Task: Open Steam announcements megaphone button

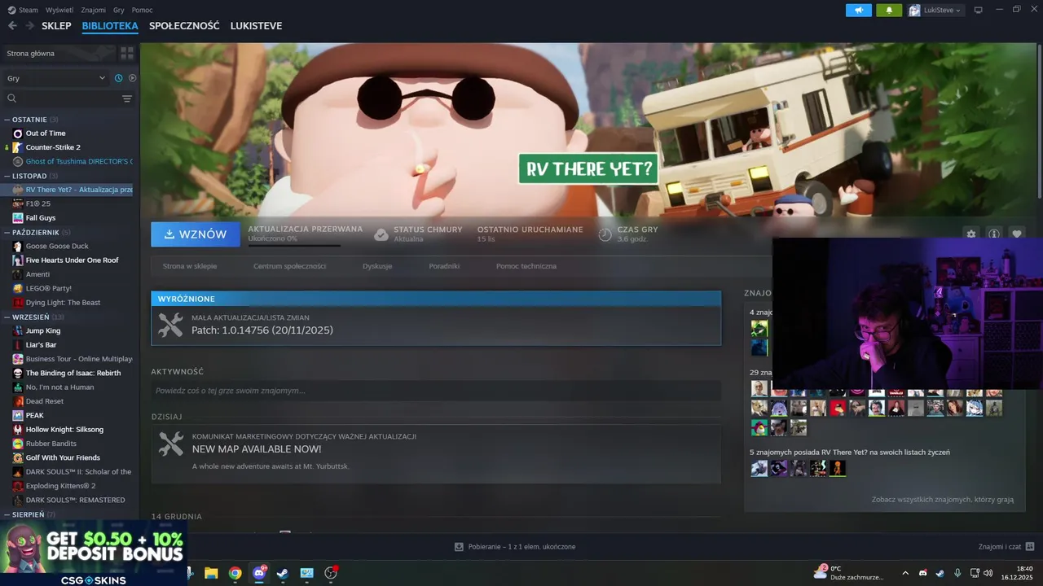Action: (x=858, y=10)
